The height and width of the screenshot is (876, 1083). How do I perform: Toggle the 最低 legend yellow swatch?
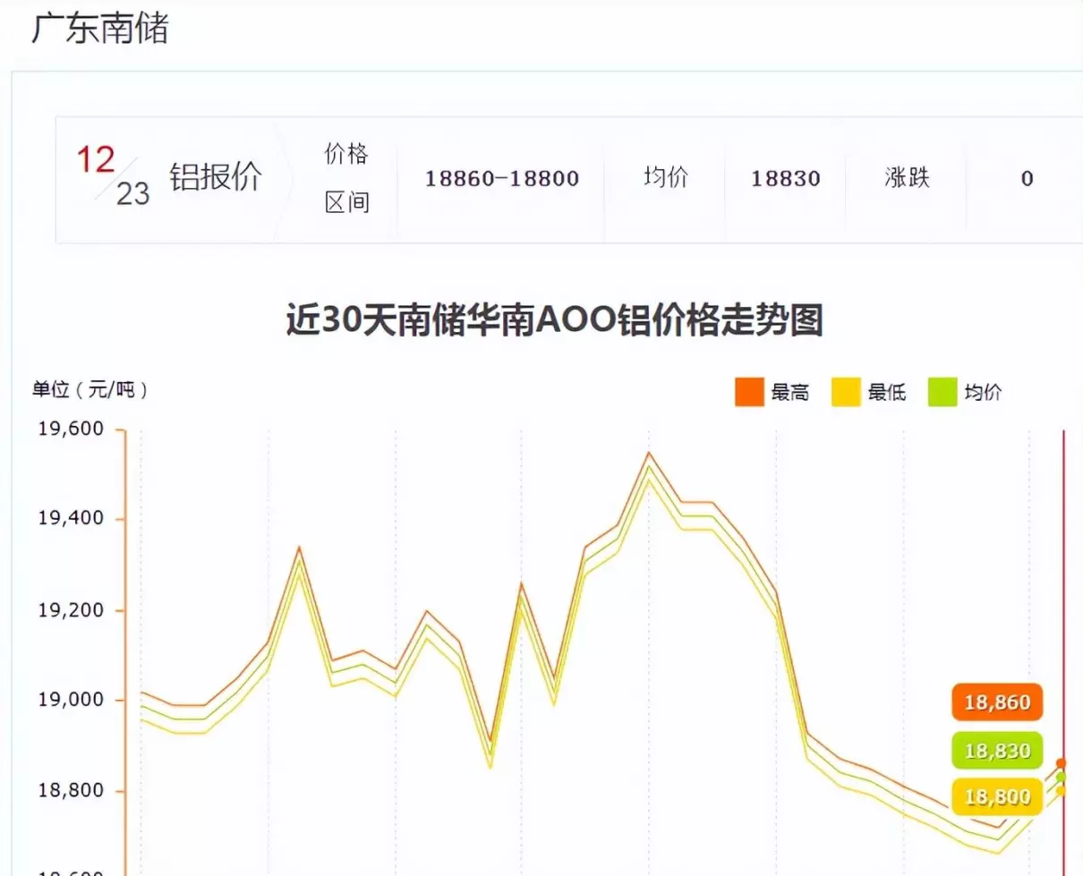(846, 392)
